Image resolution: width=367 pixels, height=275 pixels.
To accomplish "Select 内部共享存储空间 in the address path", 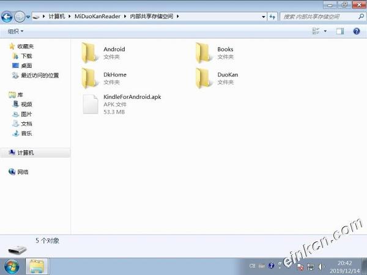I will (x=152, y=16).
